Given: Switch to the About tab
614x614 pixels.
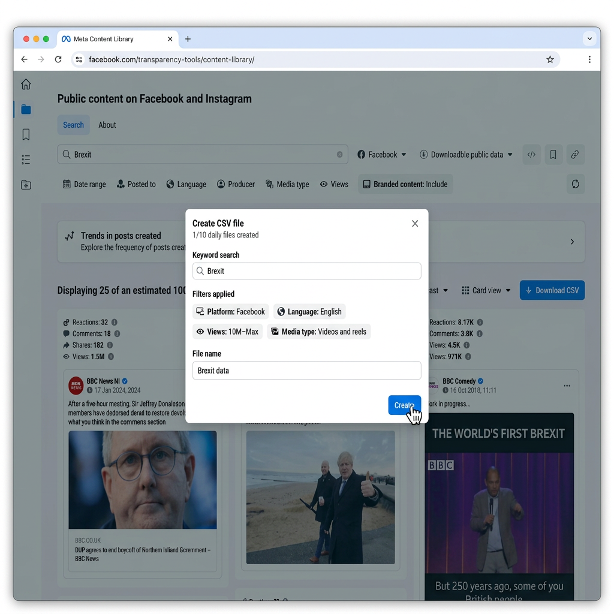Looking at the screenshot, I should point(107,125).
